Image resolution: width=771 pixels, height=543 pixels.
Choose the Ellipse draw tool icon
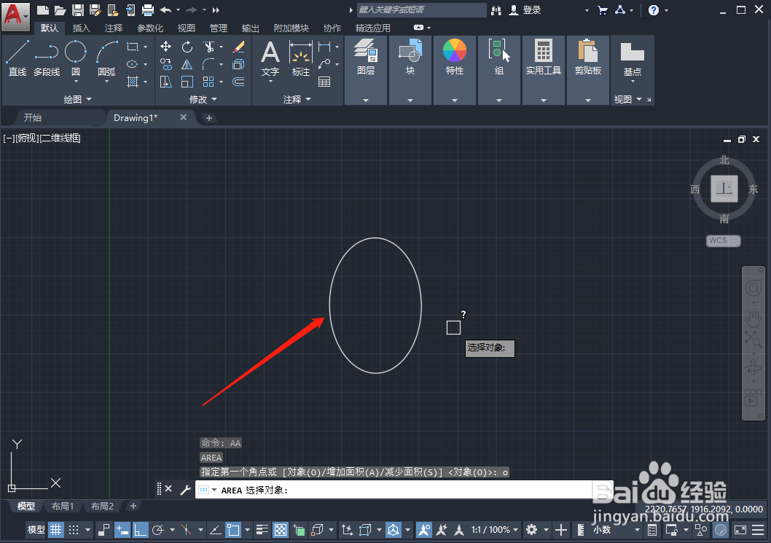tap(133, 64)
